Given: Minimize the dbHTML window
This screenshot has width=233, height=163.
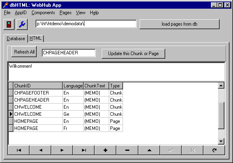Looking at the screenshot, I should point(214,5).
